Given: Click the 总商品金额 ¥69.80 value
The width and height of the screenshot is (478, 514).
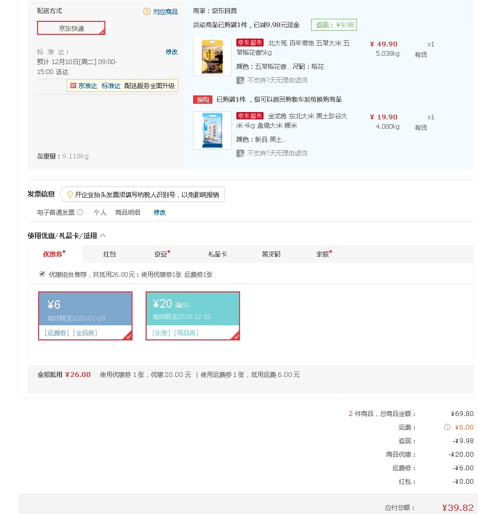Looking at the screenshot, I should pyautogui.click(x=462, y=414).
